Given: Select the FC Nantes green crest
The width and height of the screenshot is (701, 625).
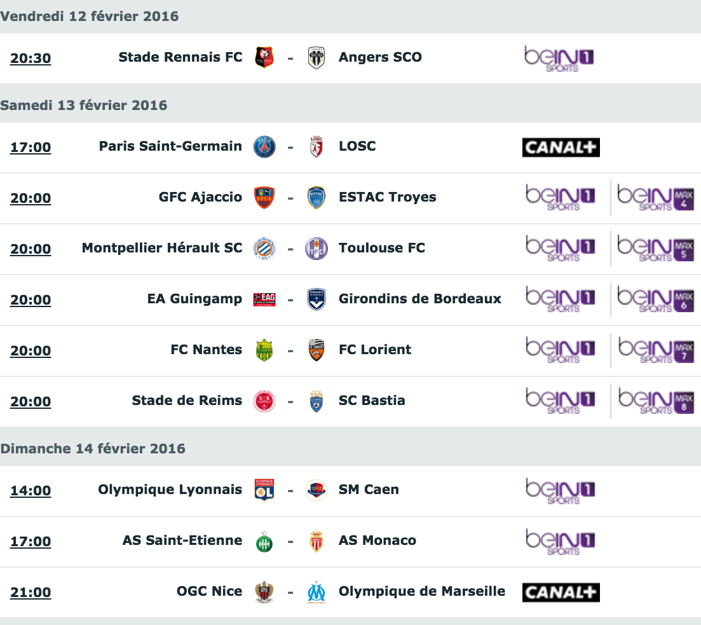Looking at the screenshot, I should pyautogui.click(x=264, y=350).
